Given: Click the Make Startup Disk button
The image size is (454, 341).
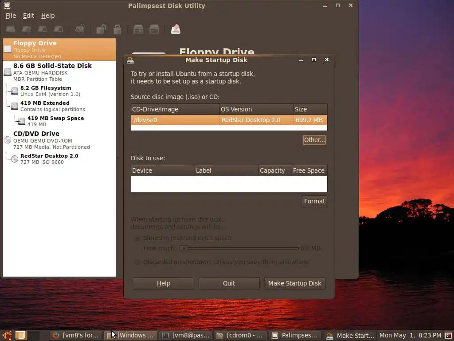Looking at the screenshot, I should (295, 283).
